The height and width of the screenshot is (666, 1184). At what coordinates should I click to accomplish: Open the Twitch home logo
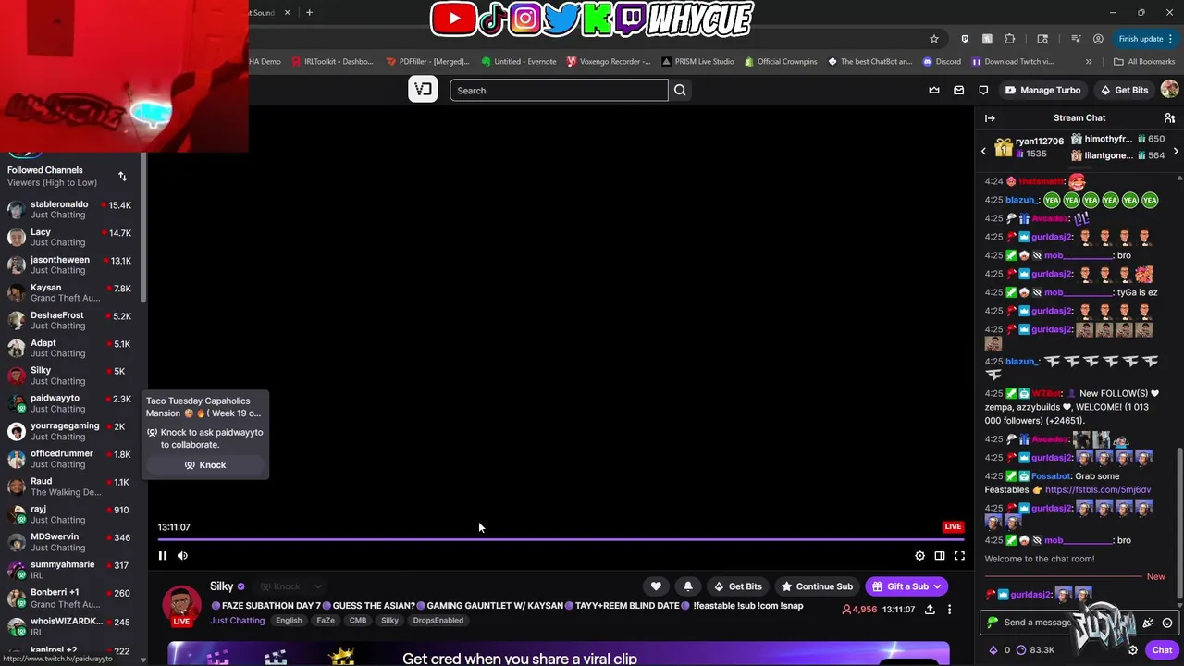tap(423, 90)
